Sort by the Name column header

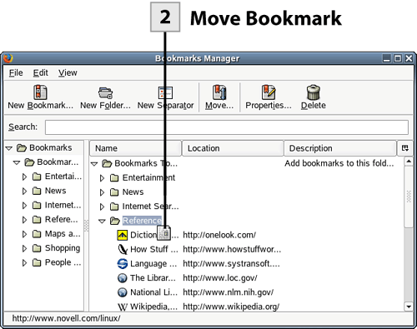coord(135,148)
